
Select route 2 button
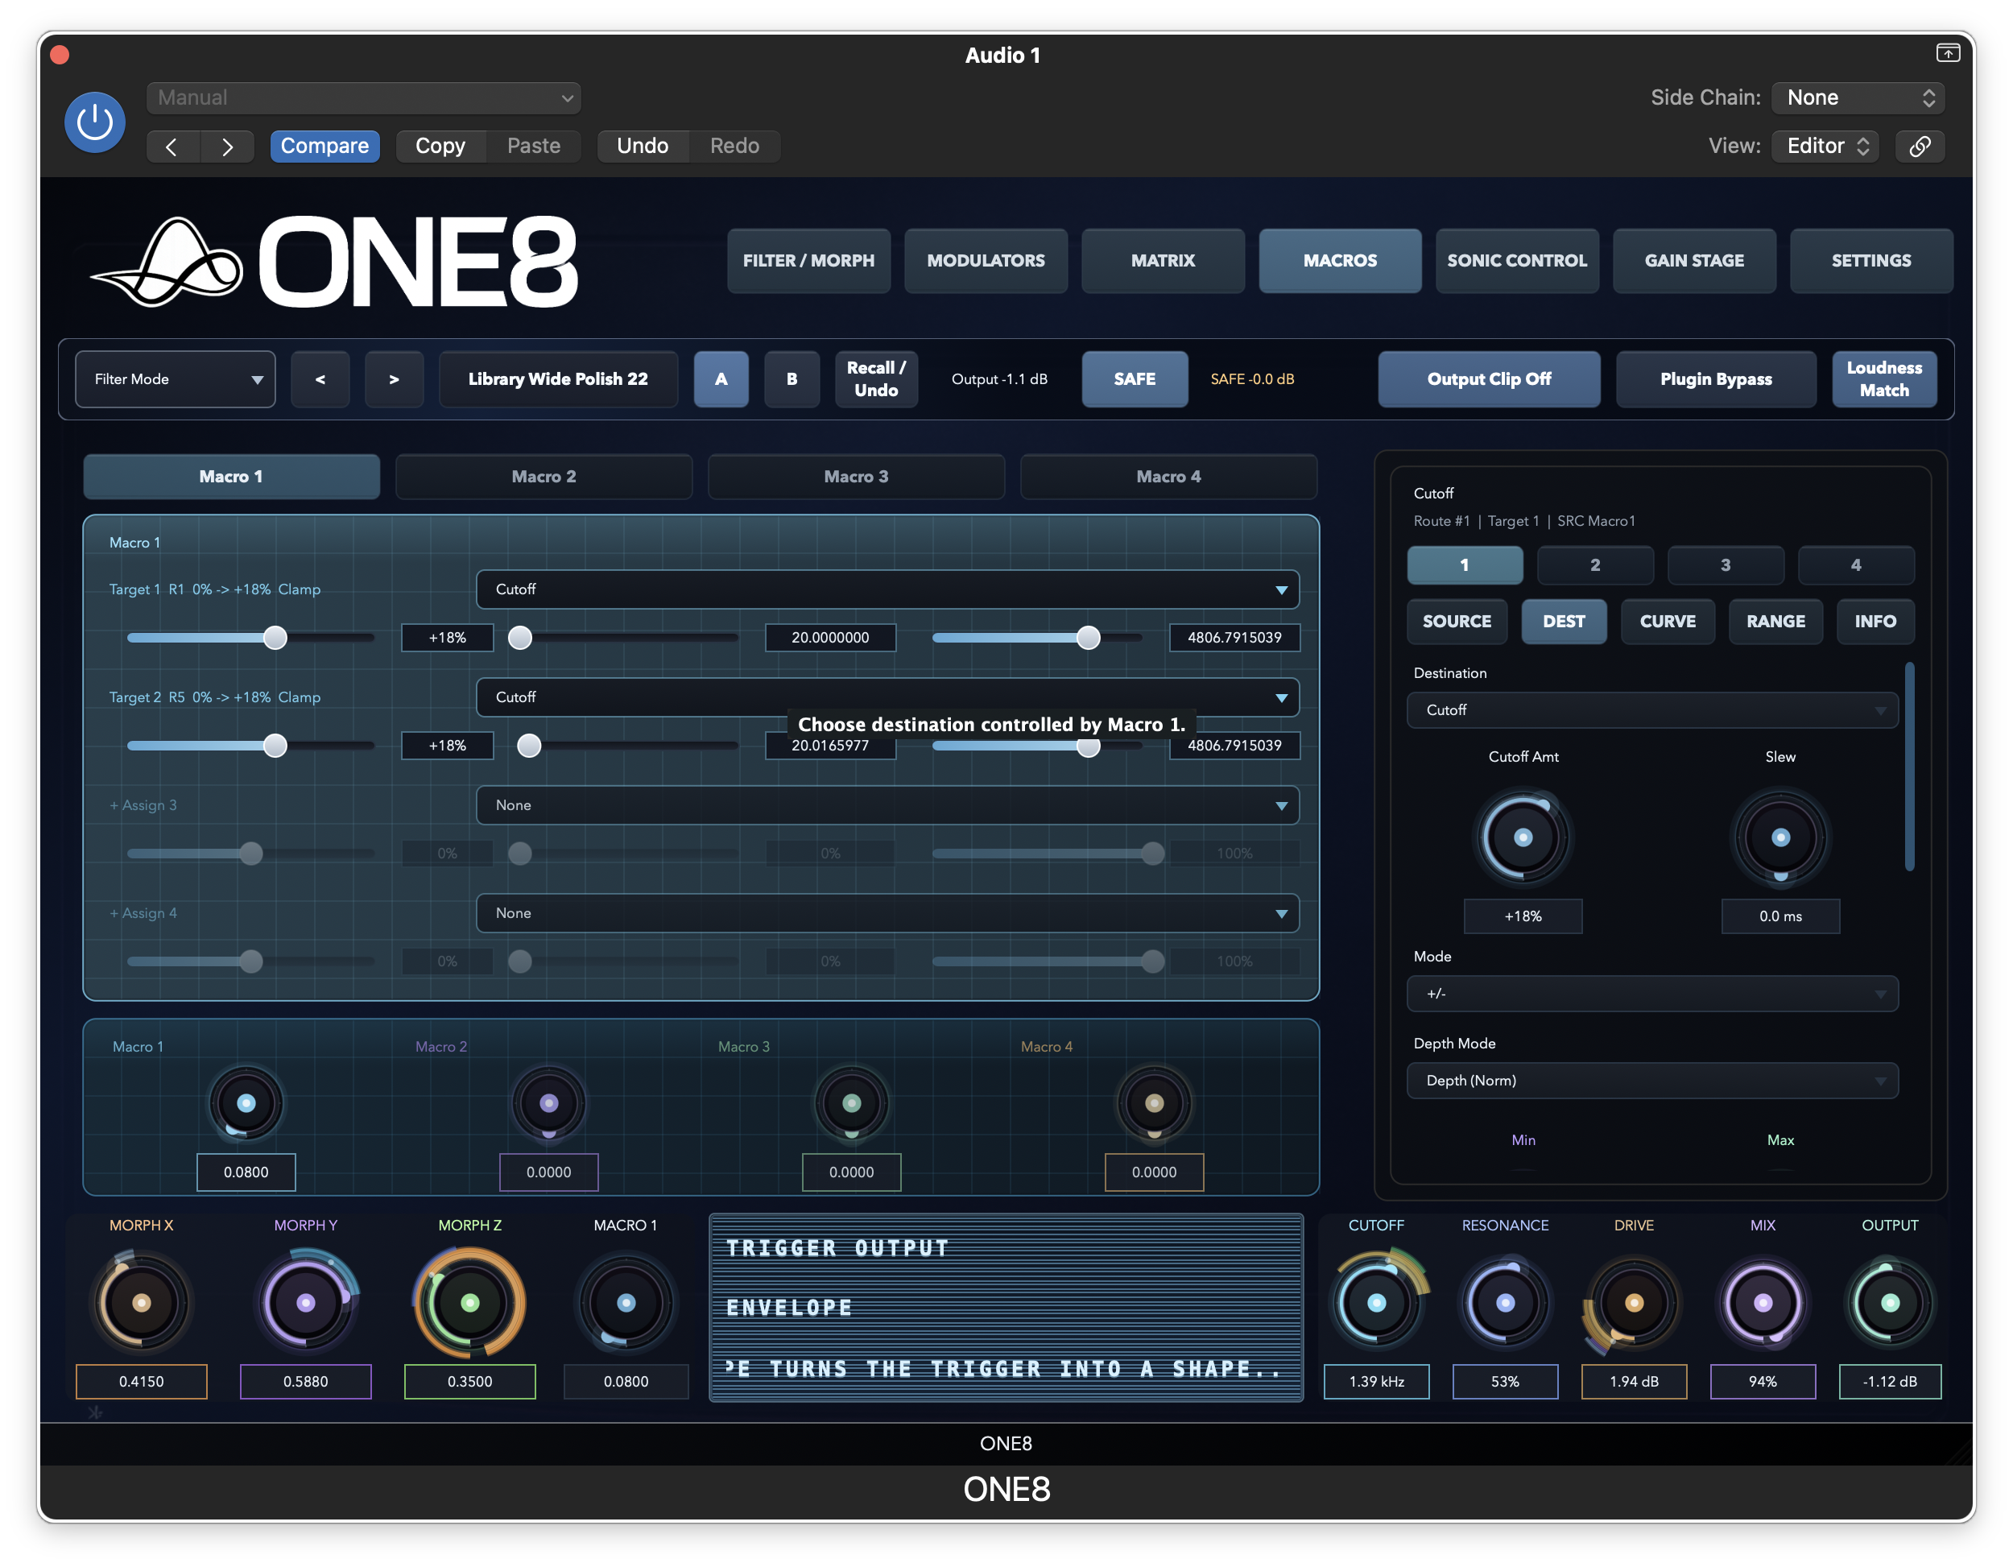point(1595,565)
